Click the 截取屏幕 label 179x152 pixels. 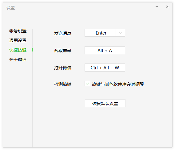(63, 51)
